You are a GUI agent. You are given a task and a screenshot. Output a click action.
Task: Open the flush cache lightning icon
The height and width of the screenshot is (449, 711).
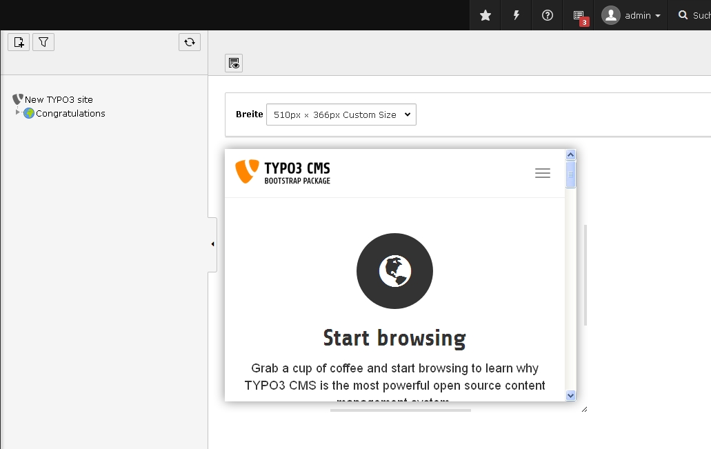click(516, 15)
